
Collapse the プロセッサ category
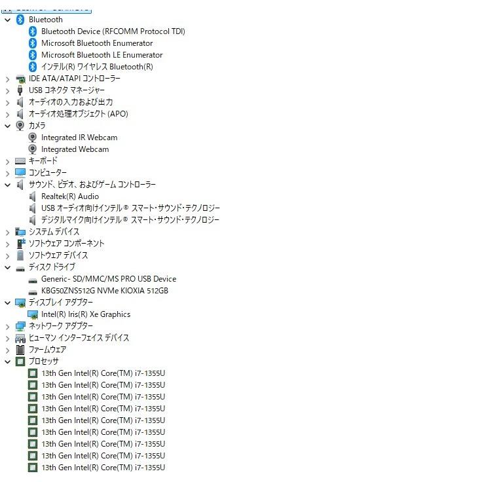pyautogui.click(x=8, y=361)
